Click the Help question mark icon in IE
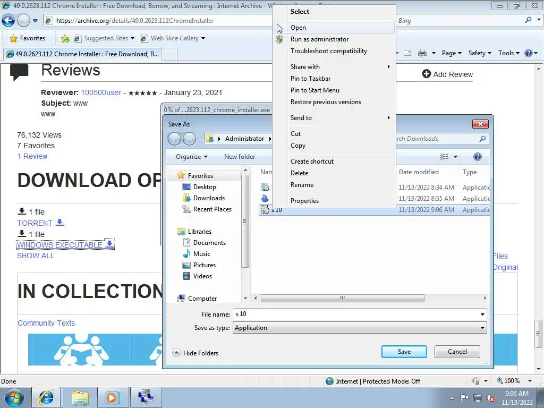This screenshot has width=544, height=408. 529,53
